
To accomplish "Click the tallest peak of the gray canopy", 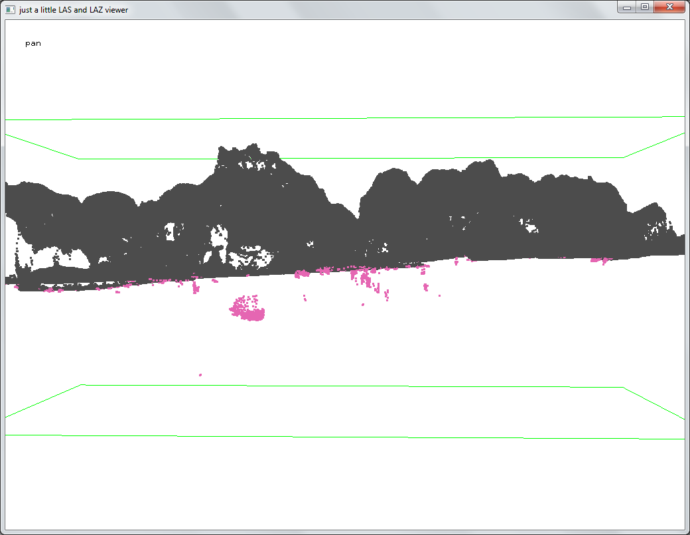I will click(251, 147).
